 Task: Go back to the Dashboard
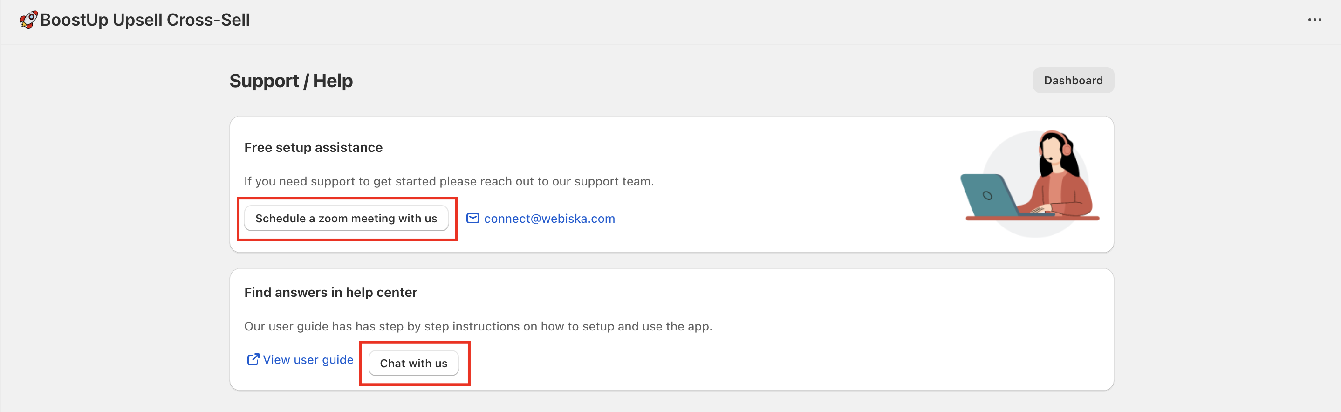[x=1073, y=80]
